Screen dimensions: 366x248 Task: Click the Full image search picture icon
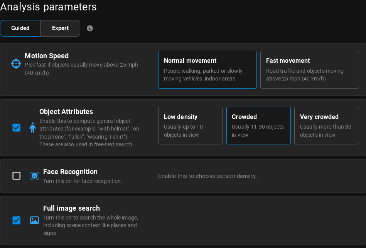34,220
